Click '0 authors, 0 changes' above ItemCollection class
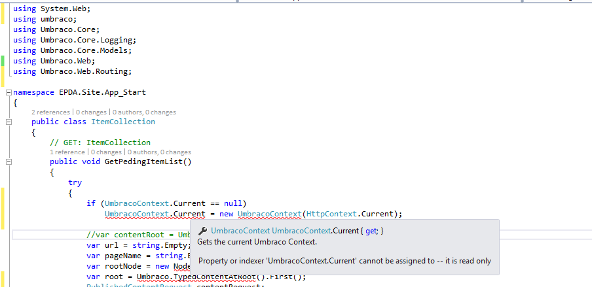This screenshot has width=592, height=287. point(144,112)
